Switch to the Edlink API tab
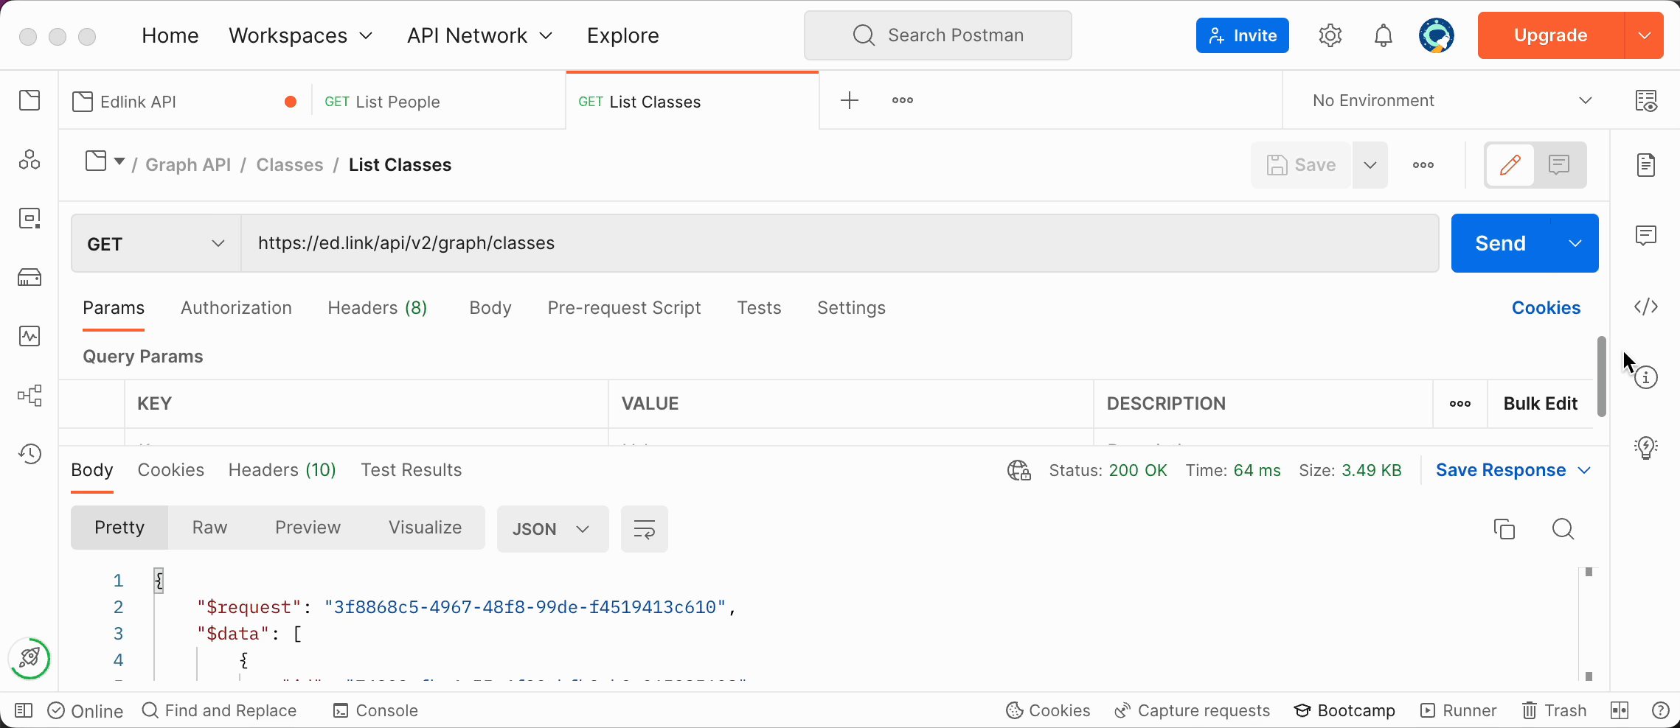Screen dimensions: 1680x728 [184, 102]
